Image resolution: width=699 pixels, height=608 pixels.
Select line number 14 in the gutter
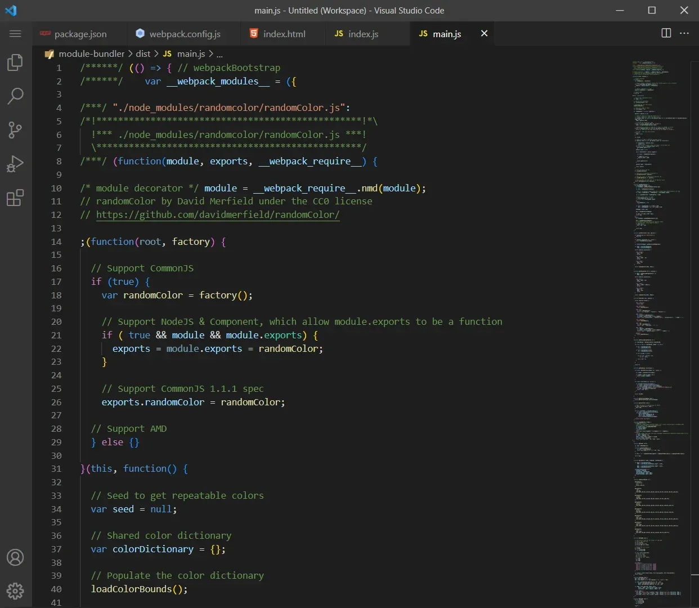click(56, 242)
